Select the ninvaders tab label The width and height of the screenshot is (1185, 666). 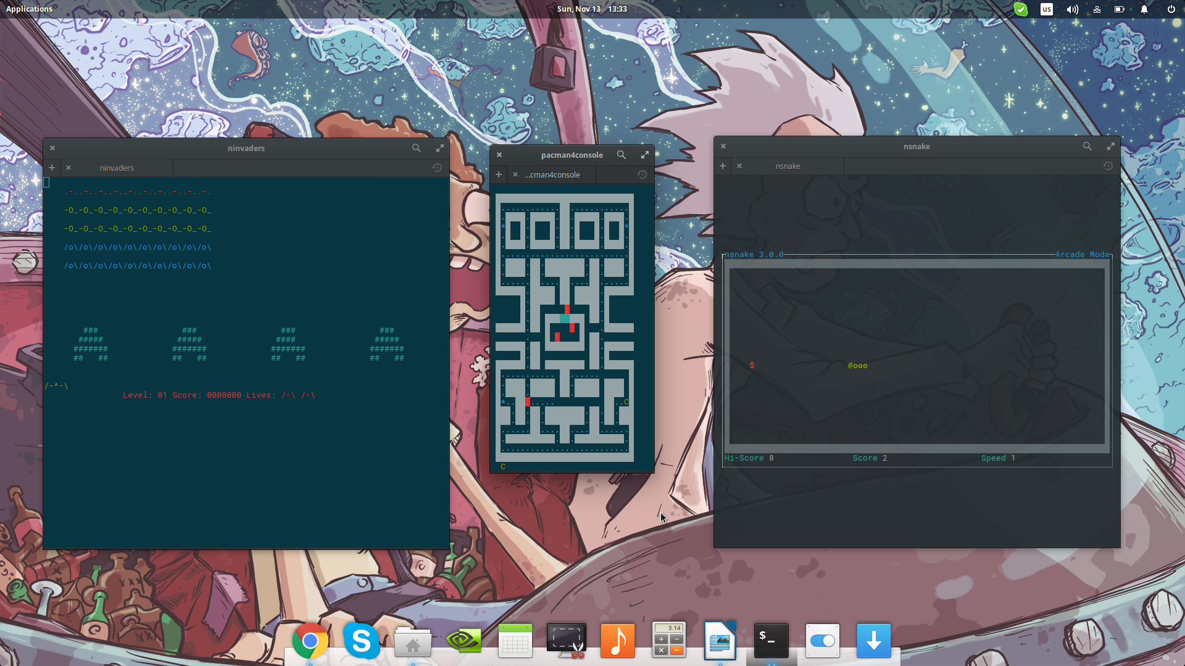117,168
